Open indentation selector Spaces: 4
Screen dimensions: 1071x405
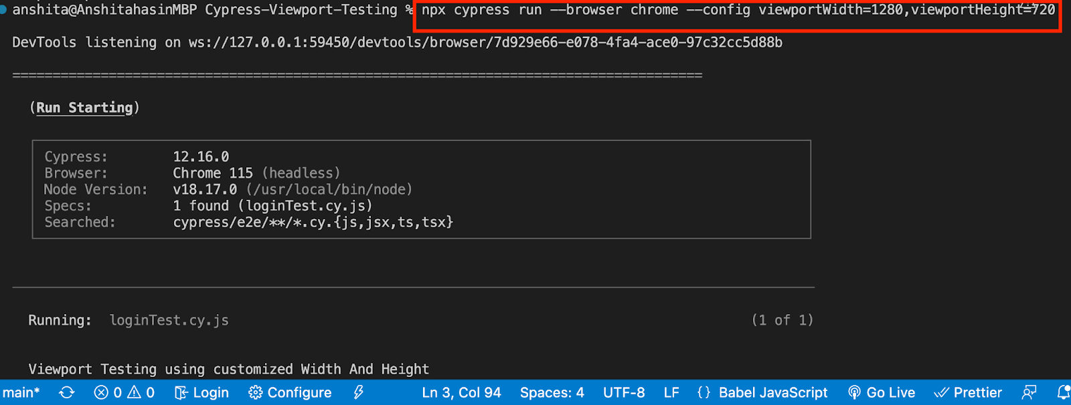pyautogui.click(x=552, y=393)
